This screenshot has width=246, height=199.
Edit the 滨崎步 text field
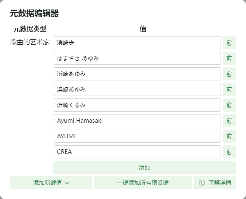tap(137, 43)
